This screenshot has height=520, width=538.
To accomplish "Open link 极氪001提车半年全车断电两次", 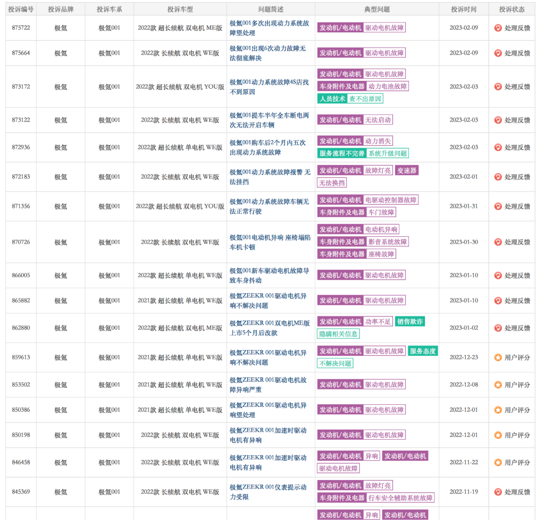I will 269,120.
